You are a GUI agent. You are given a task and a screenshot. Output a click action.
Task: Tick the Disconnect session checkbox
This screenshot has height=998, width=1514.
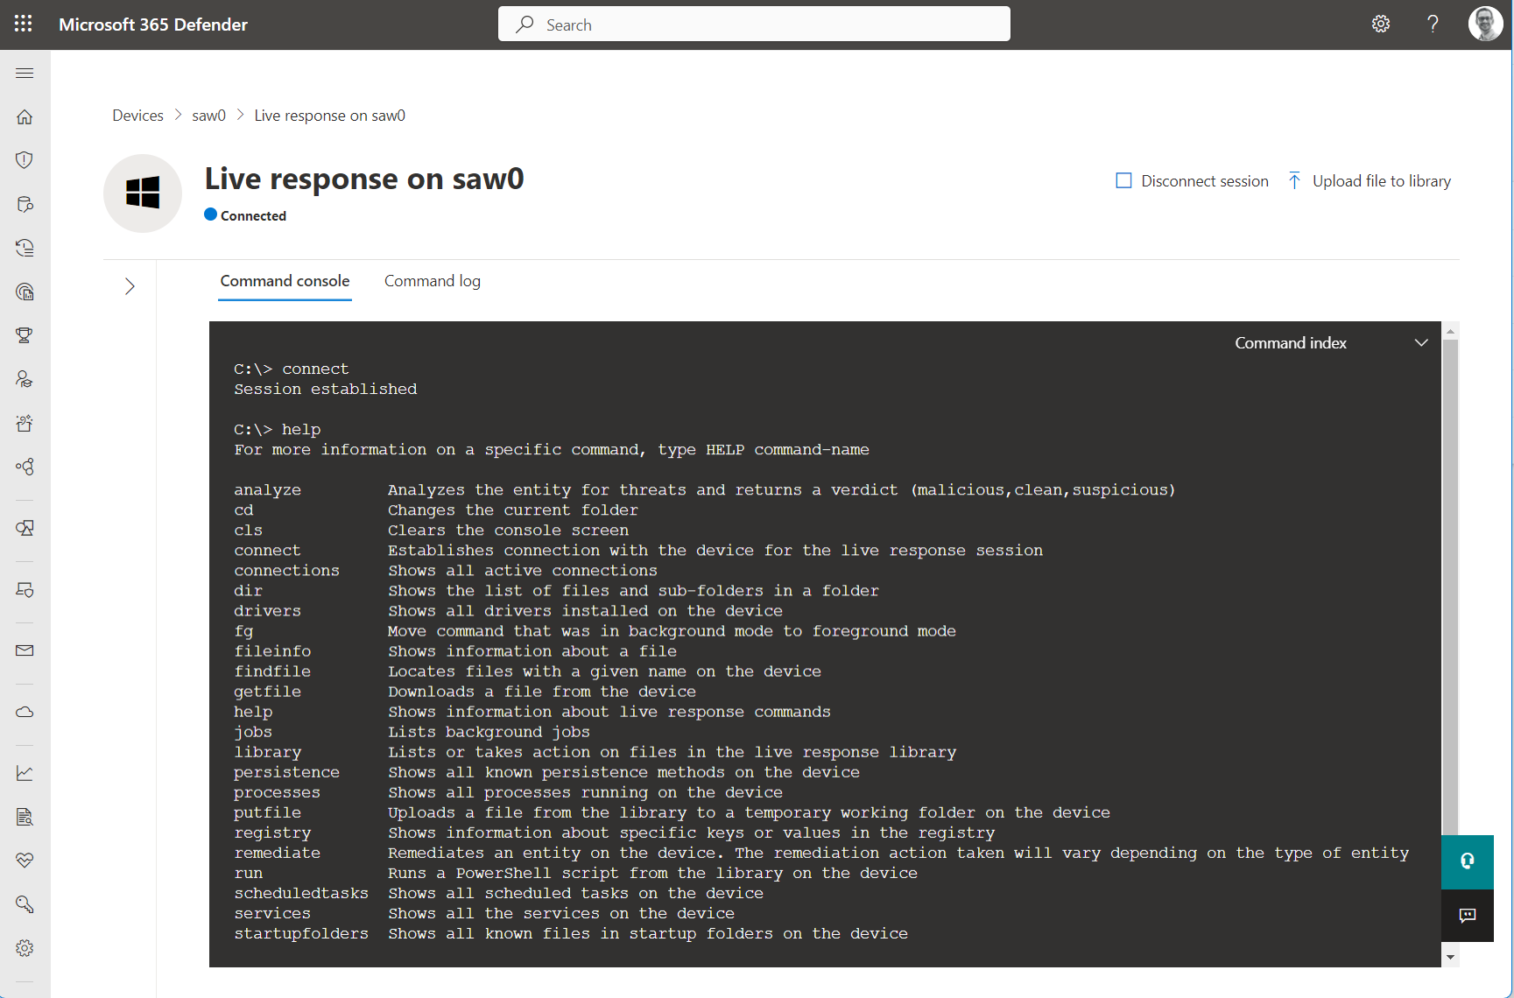pos(1123,180)
